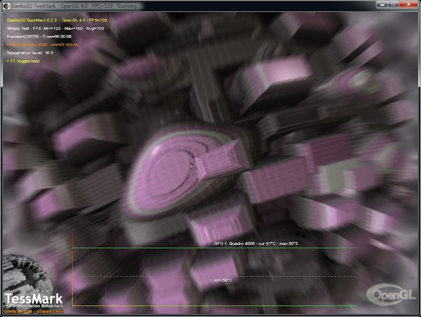Image resolution: width=421 pixels, height=317 pixels.
Task: Maximize the TessMark window
Action: point(393,5)
